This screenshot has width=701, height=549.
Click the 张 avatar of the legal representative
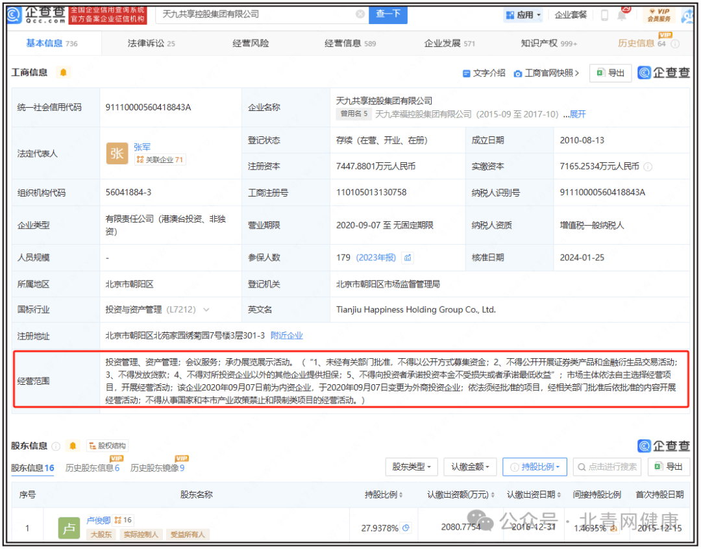tap(117, 153)
